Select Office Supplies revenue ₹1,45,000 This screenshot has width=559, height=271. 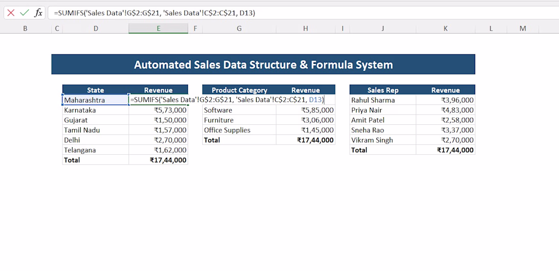(305, 130)
